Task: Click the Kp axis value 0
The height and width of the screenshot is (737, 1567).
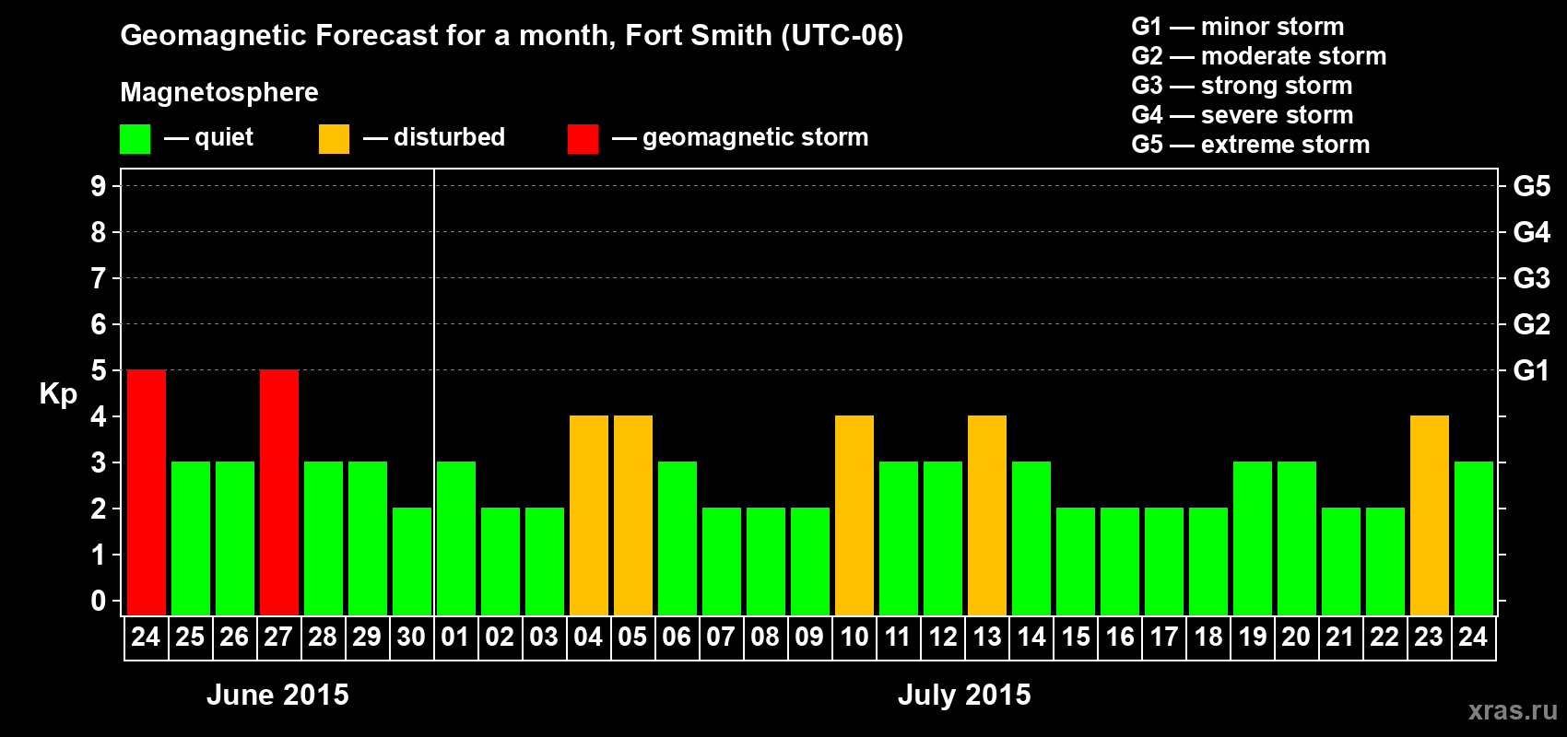Action: [x=99, y=601]
